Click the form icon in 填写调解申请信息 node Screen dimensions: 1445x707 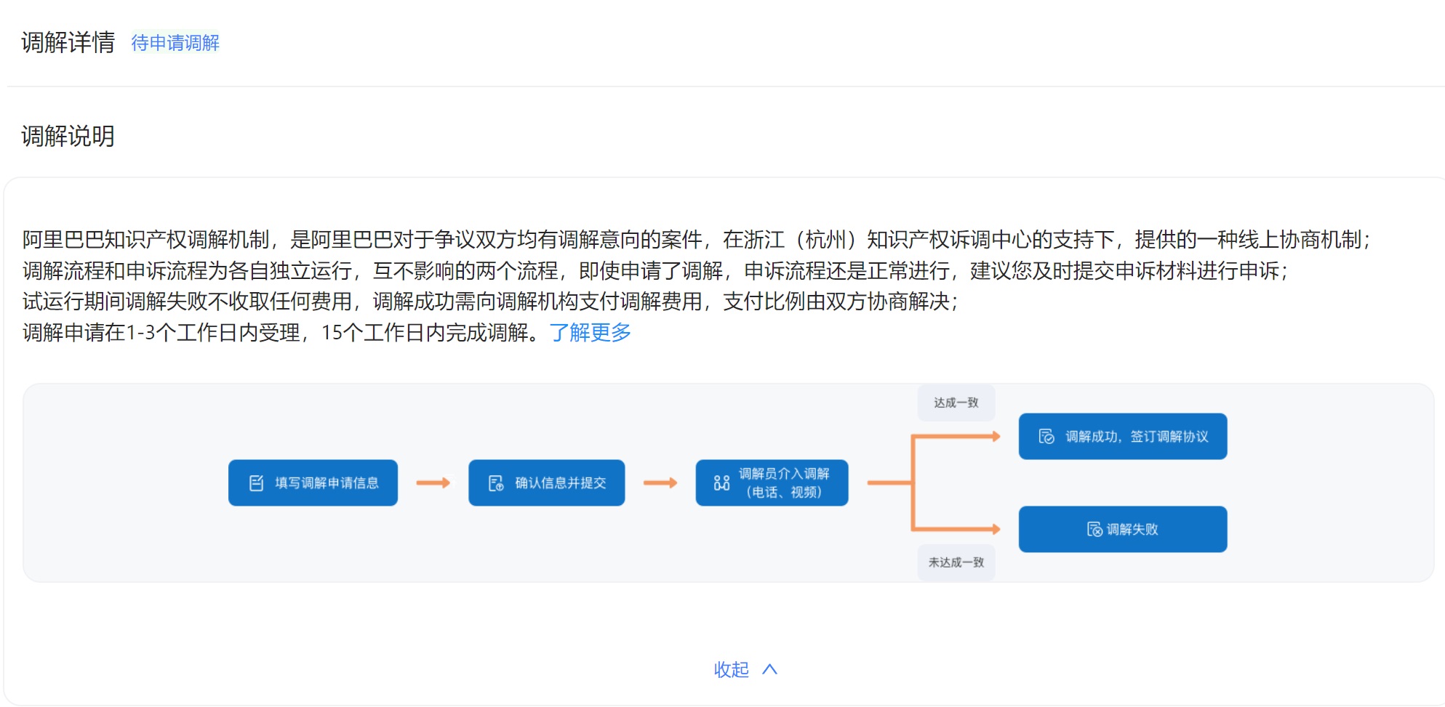tap(255, 482)
